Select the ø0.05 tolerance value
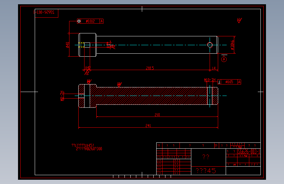This screenshot has height=184, width=284. point(229,82)
